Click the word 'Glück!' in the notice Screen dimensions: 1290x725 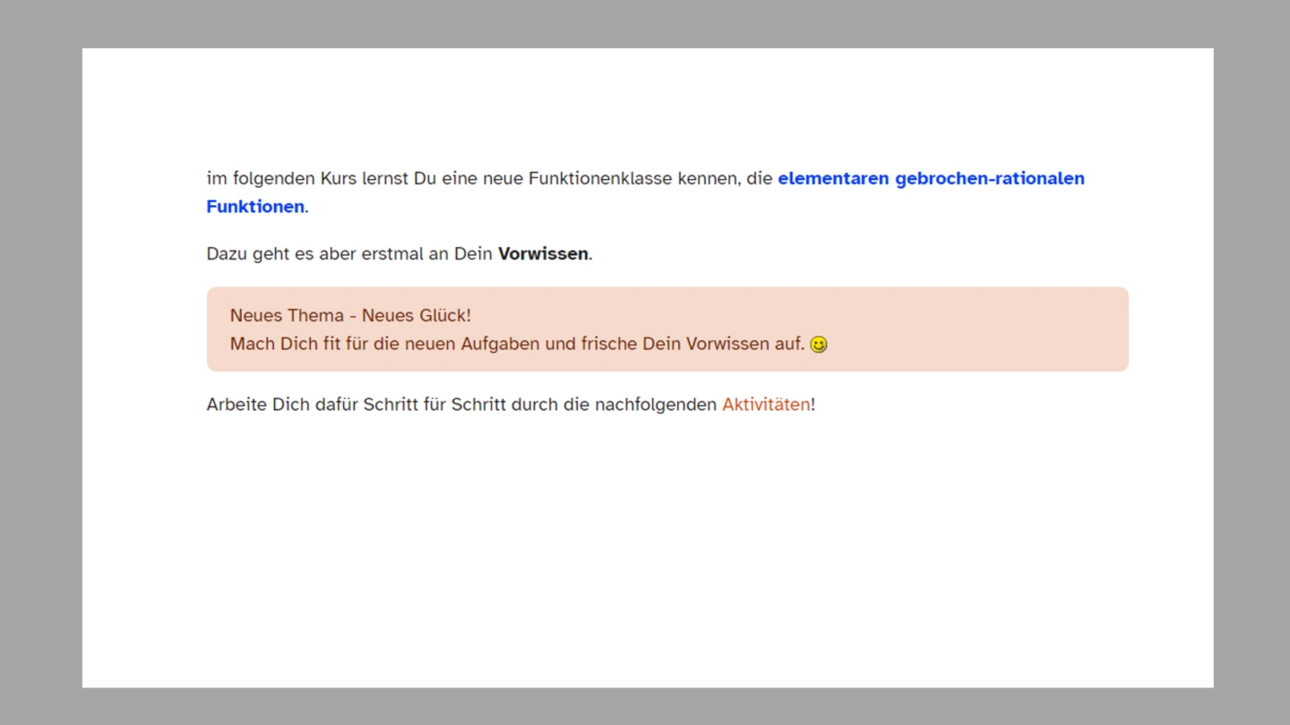click(443, 316)
